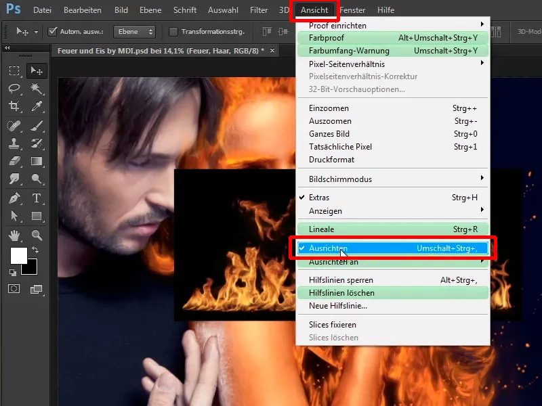
Task: Choose Hilfslinien löschen entry
Action: click(393, 293)
